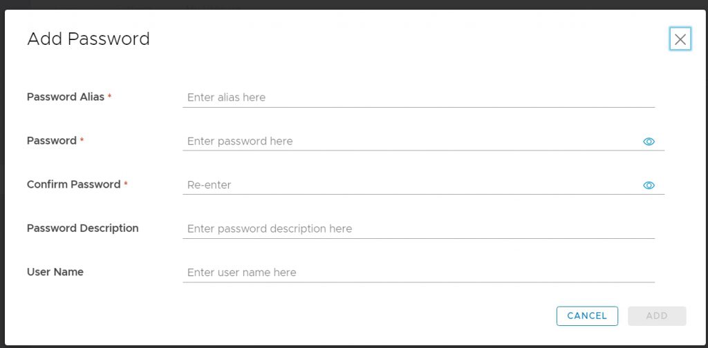The height and width of the screenshot is (348, 708).
Task: Click the red asterisk beside Password label
Action: point(82,140)
